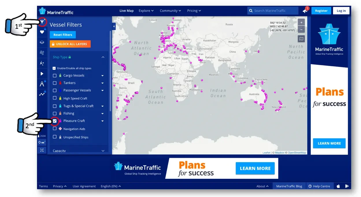Tick the Tankers checkbox
The image size is (361, 197).
[55, 83]
